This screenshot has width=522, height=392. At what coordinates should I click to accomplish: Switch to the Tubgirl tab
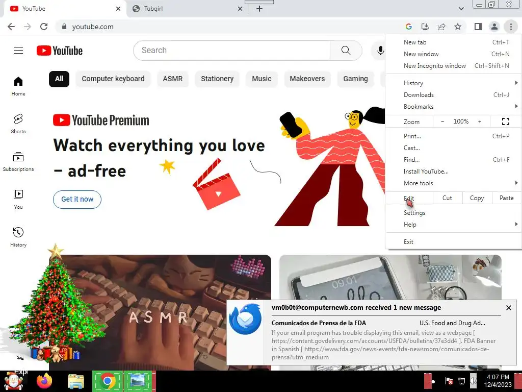(x=186, y=9)
